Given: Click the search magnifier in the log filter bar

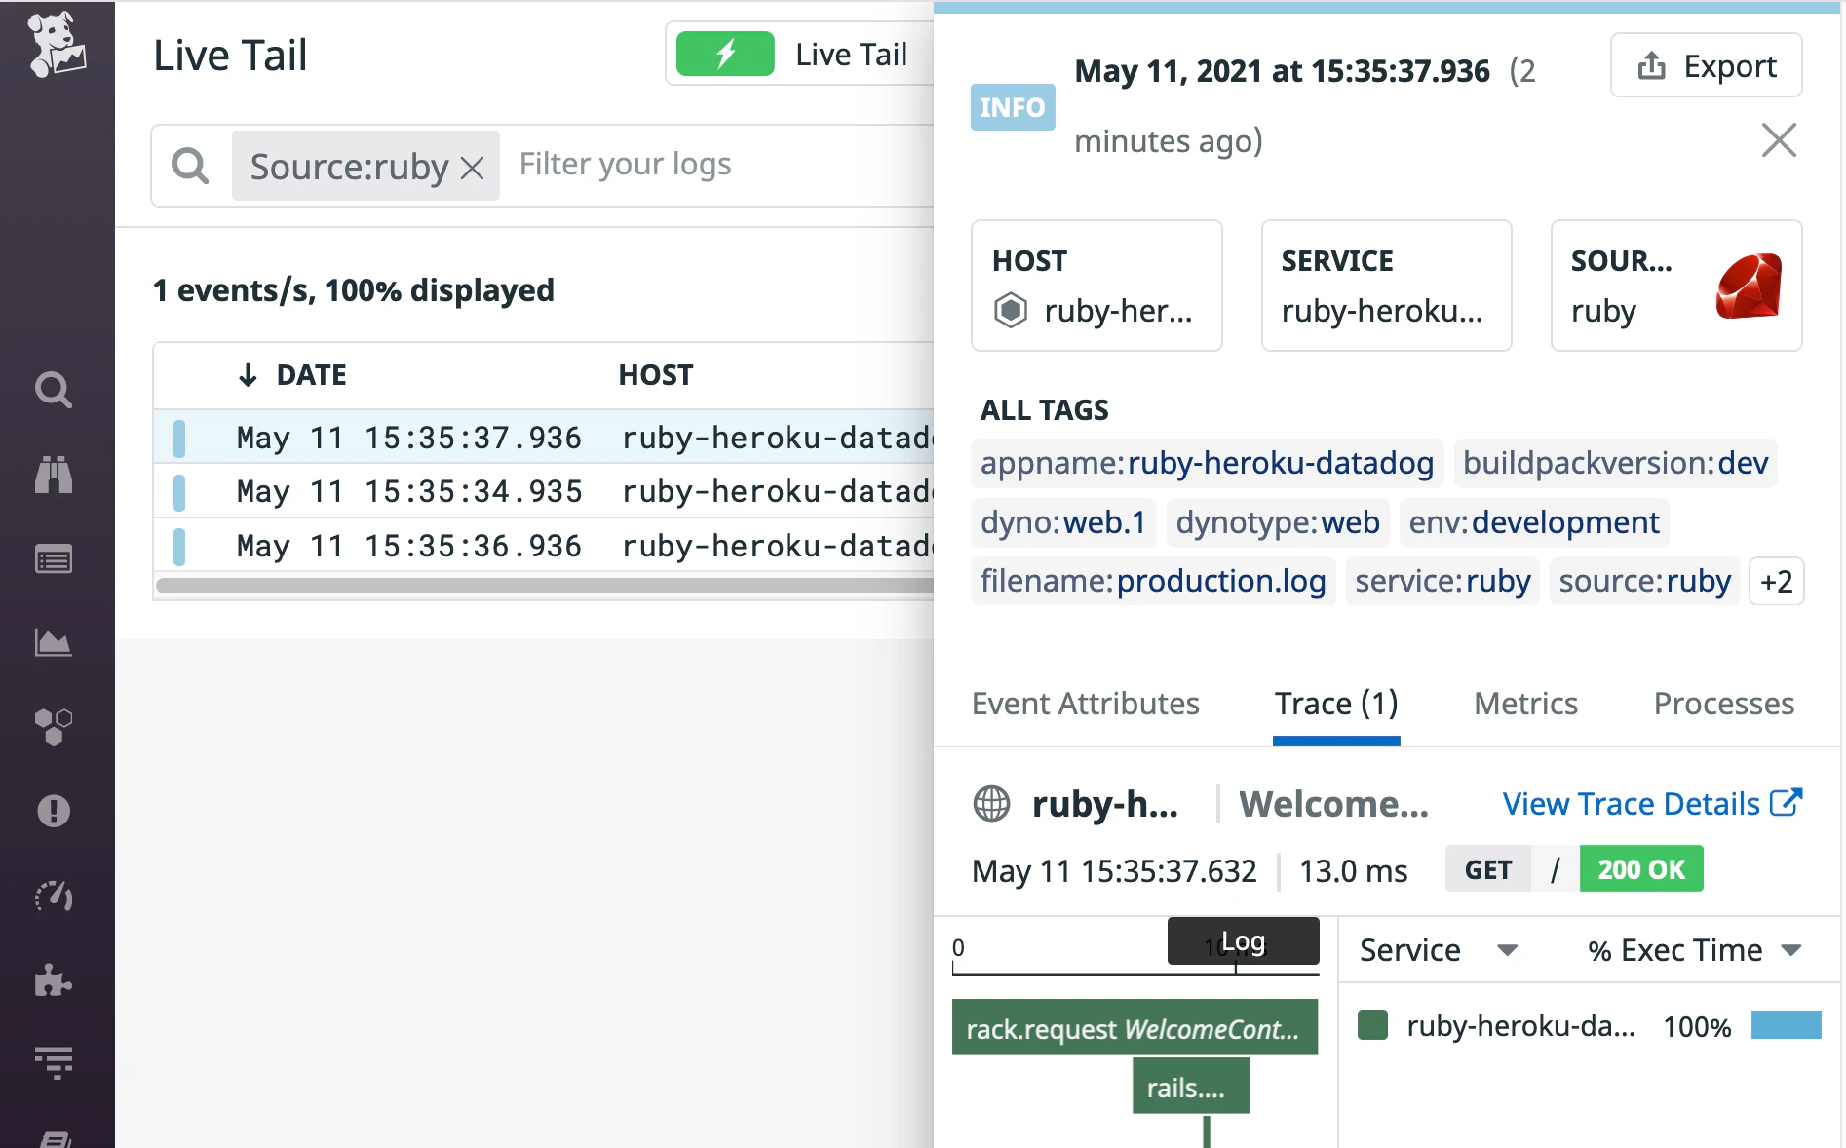Looking at the screenshot, I should (190, 166).
